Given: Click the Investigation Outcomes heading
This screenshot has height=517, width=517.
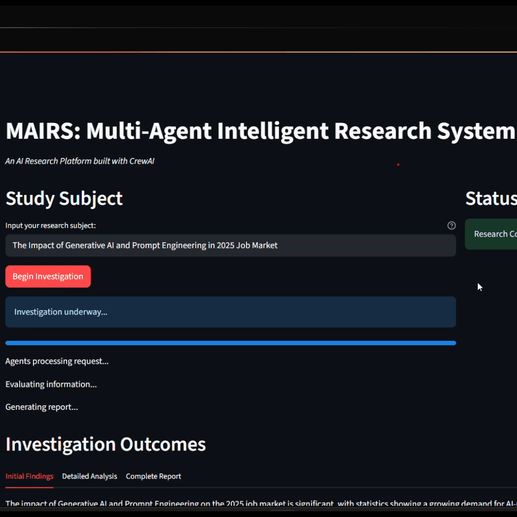Looking at the screenshot, I should click(105, 444).
